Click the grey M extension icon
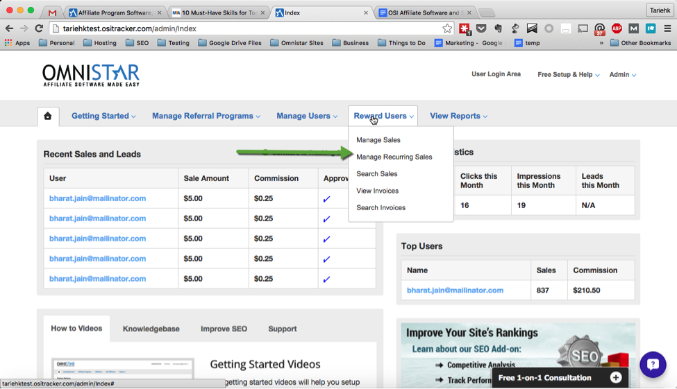 (633, 28)
